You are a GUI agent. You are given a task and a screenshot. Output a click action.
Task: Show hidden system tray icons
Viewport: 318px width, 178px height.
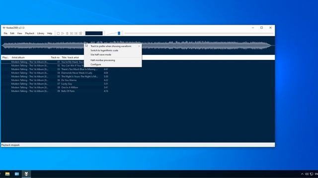(x=302, y=174)
